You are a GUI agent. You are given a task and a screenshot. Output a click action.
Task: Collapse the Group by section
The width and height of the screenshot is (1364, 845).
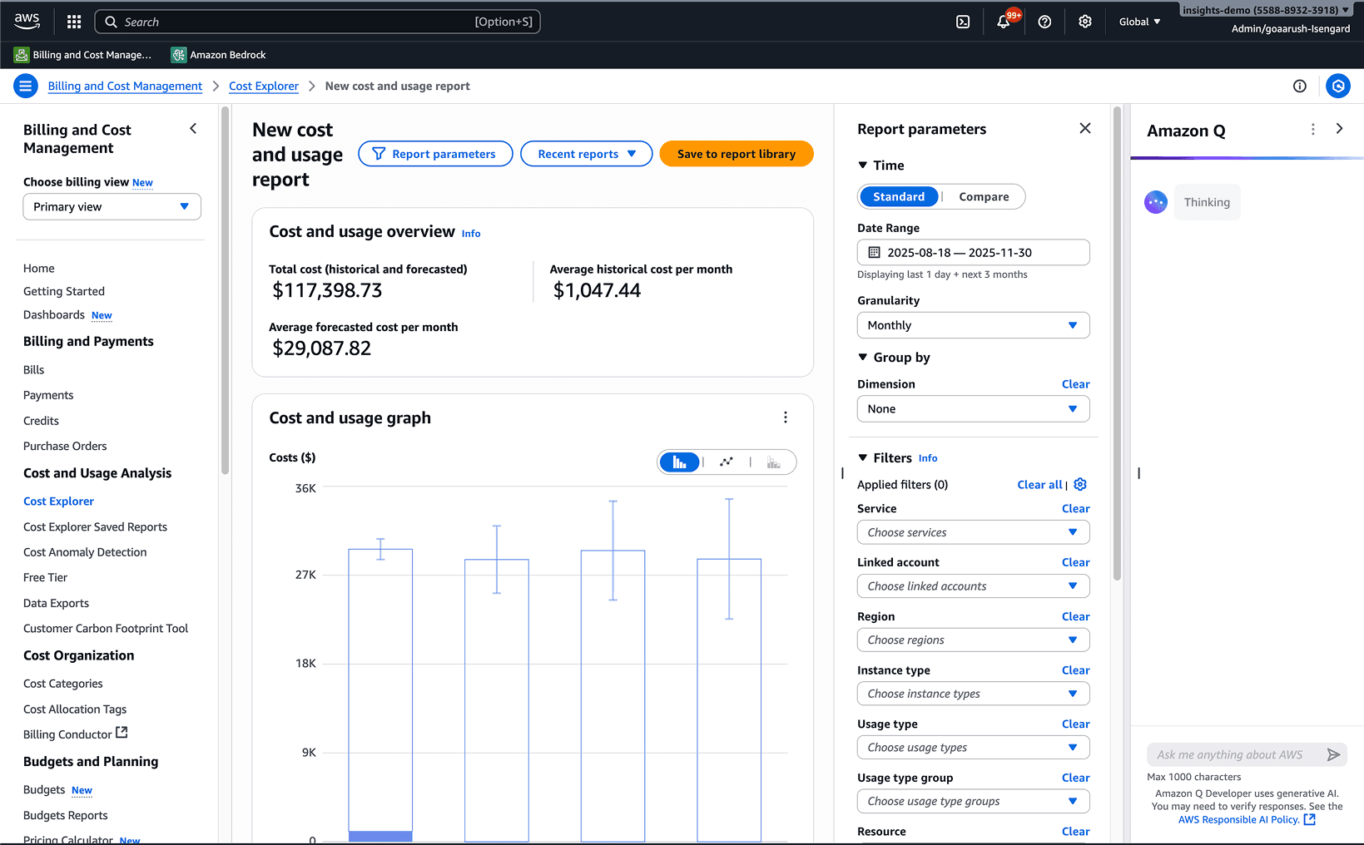(863, 357)
